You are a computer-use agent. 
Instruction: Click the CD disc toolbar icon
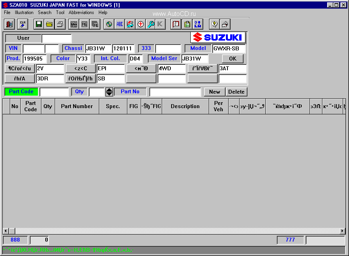pos(109,24)
